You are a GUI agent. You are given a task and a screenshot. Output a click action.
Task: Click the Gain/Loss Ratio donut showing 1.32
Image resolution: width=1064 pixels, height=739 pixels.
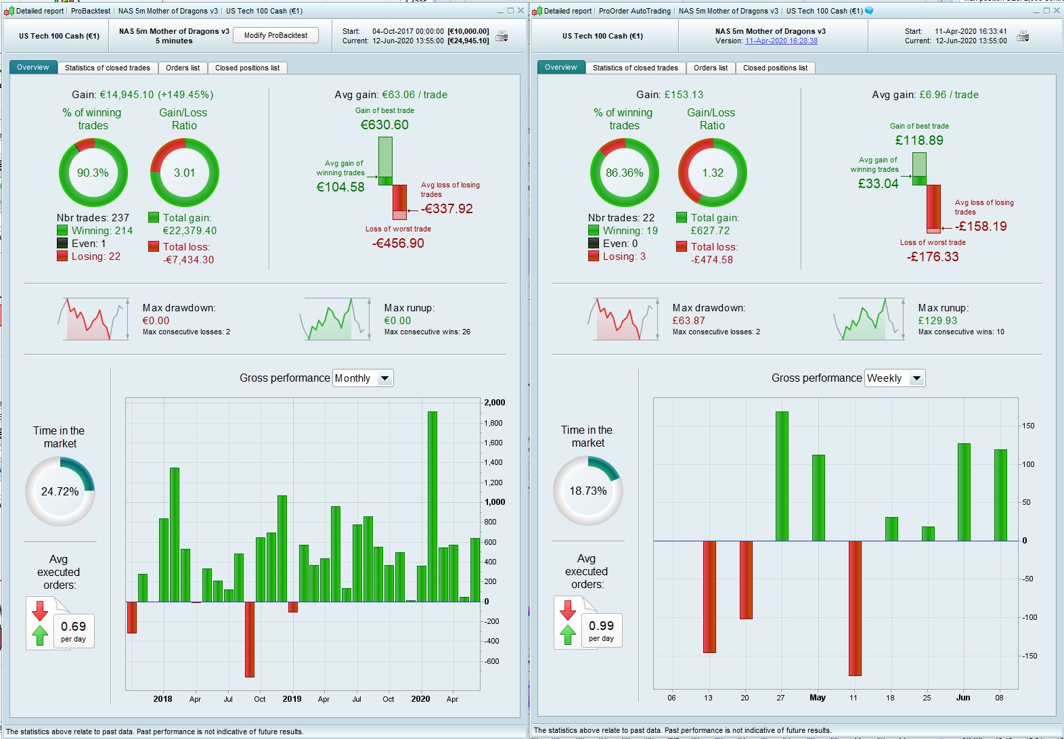pos(713,173)
